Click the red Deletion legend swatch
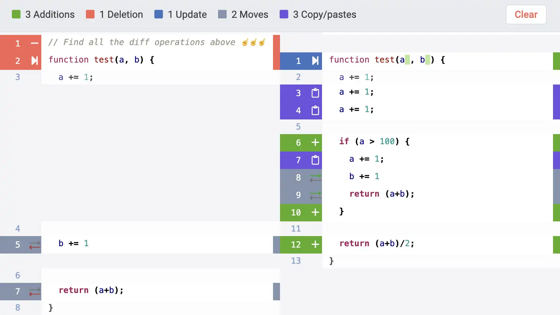This screenshot has width=560, height=315. click(90, 14)
